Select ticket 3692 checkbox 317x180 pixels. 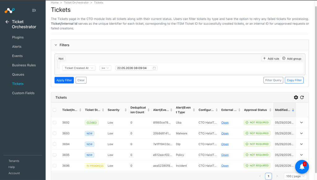pyautogui.click(x=54, y=123)
